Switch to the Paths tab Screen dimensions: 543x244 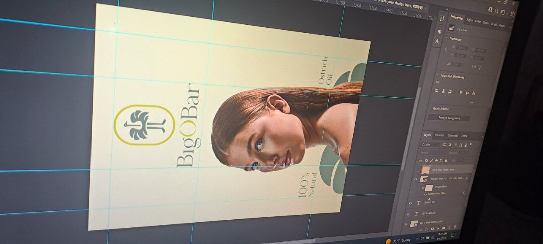[x=464, y=136]
